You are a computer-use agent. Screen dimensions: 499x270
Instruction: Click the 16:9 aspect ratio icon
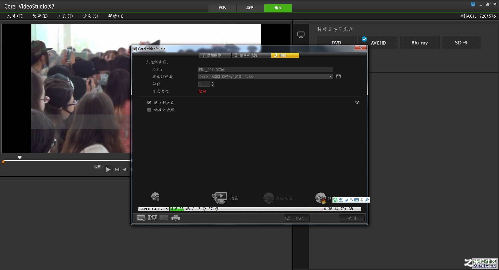click(164, 218)
